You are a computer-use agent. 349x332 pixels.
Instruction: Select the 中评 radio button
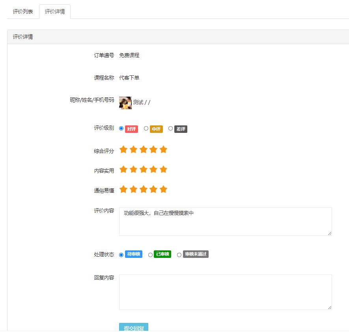pyautogui.click(x=146, y=129)
